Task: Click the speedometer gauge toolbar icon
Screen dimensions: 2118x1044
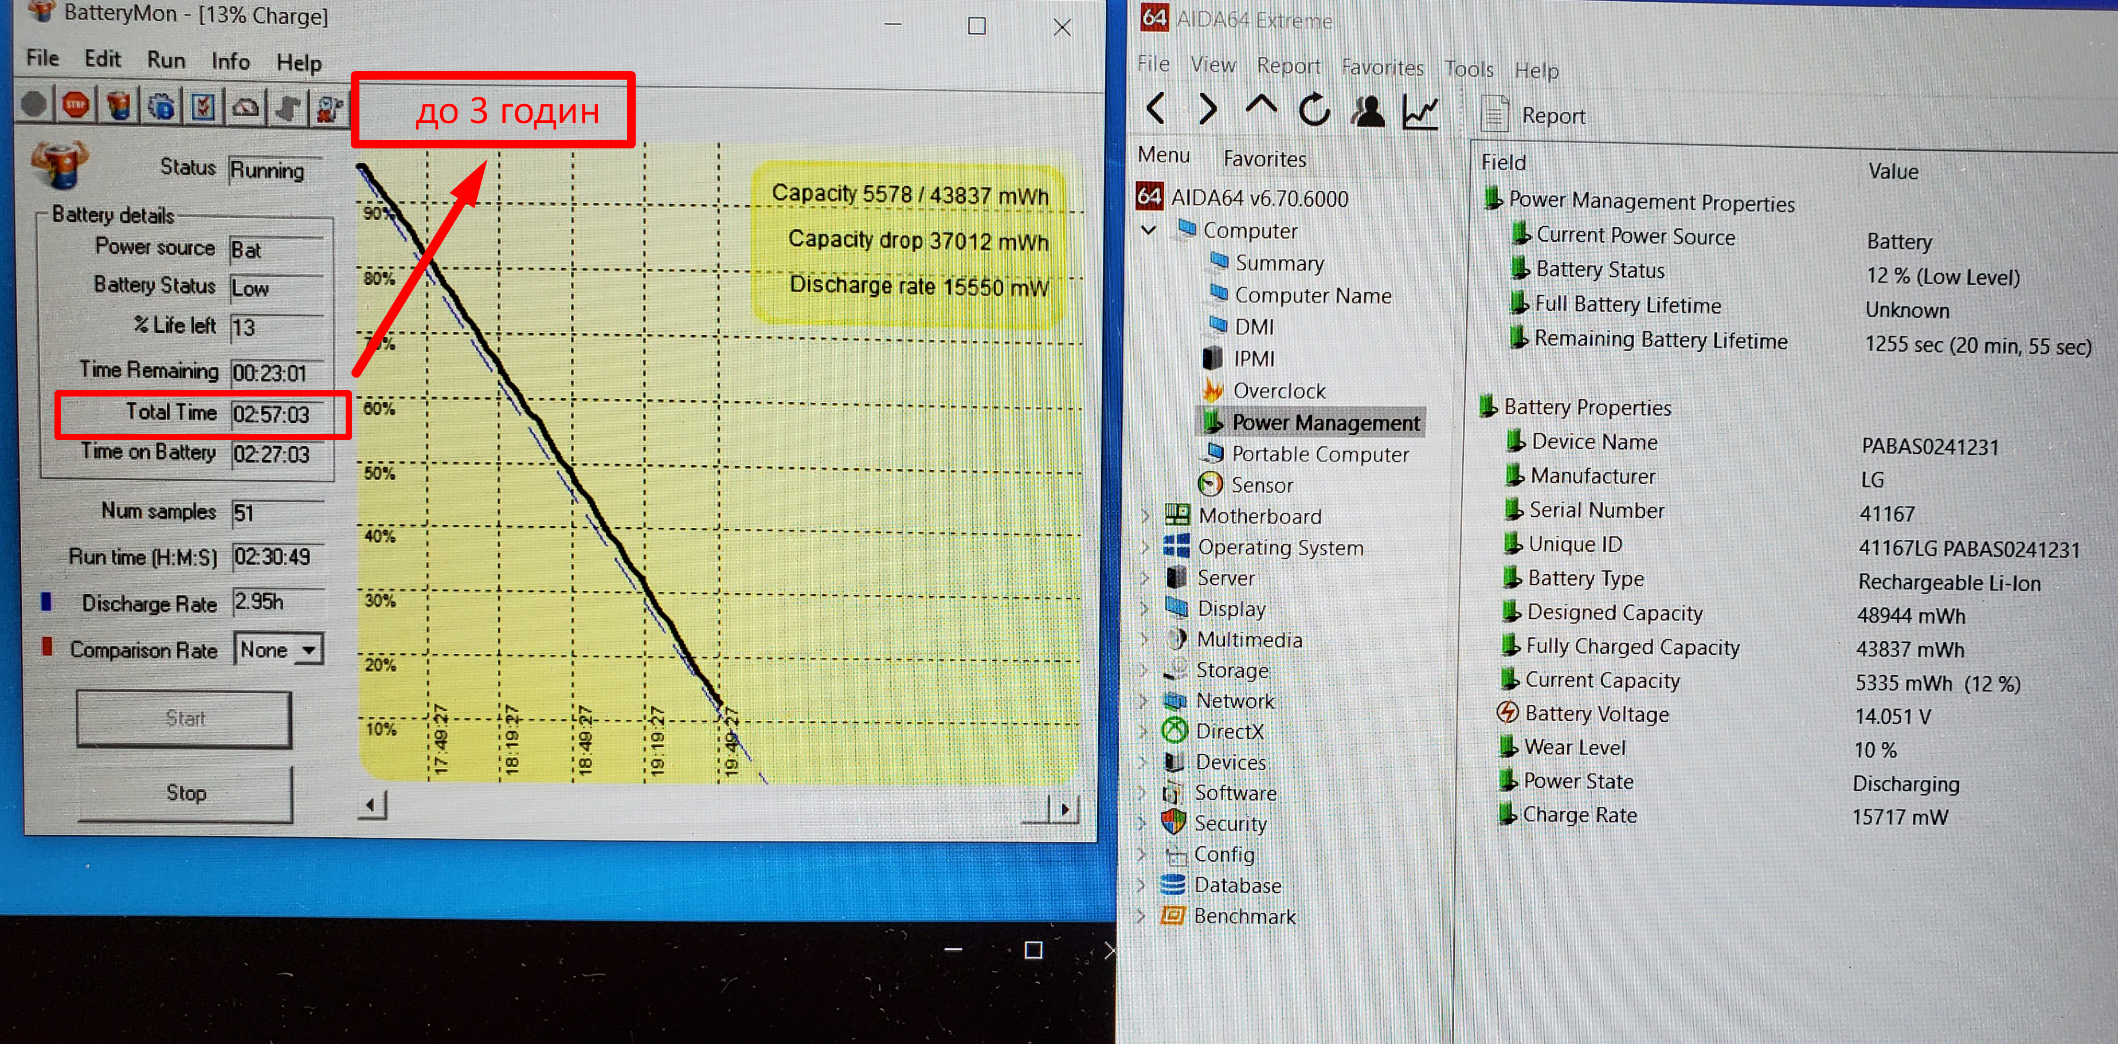Action: point(246,108)
